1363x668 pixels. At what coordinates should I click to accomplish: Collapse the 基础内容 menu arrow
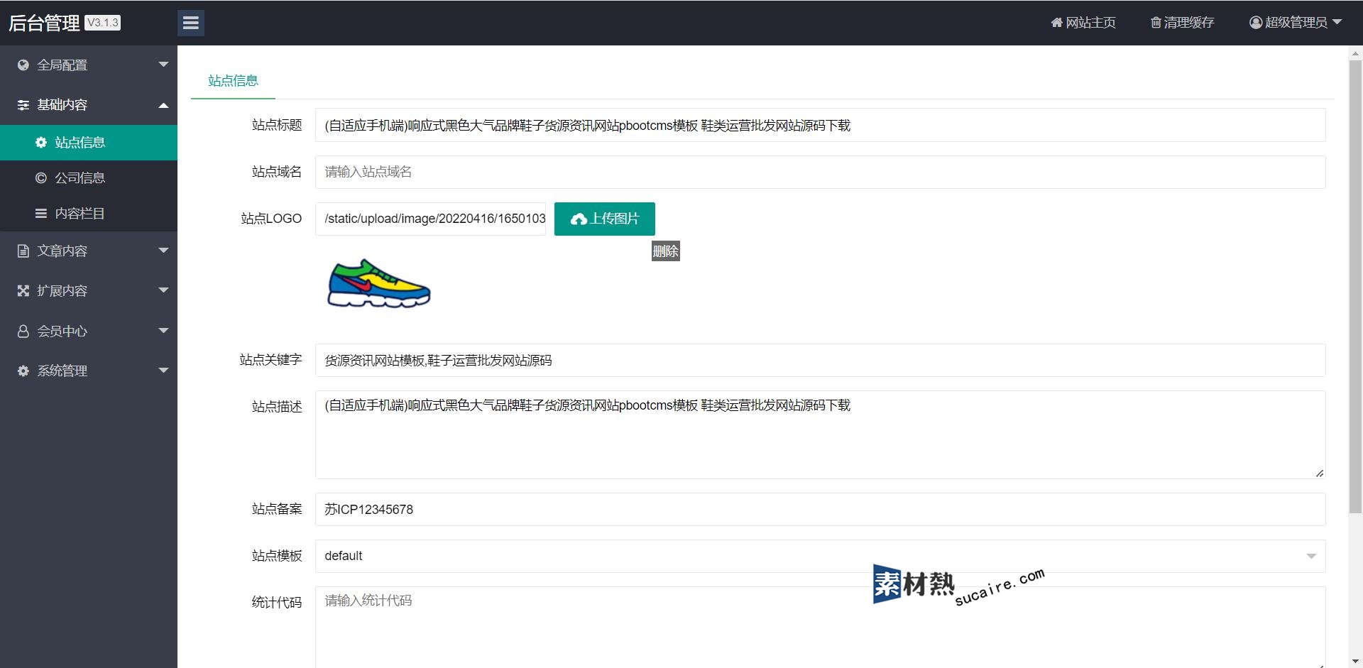(163, 106)
